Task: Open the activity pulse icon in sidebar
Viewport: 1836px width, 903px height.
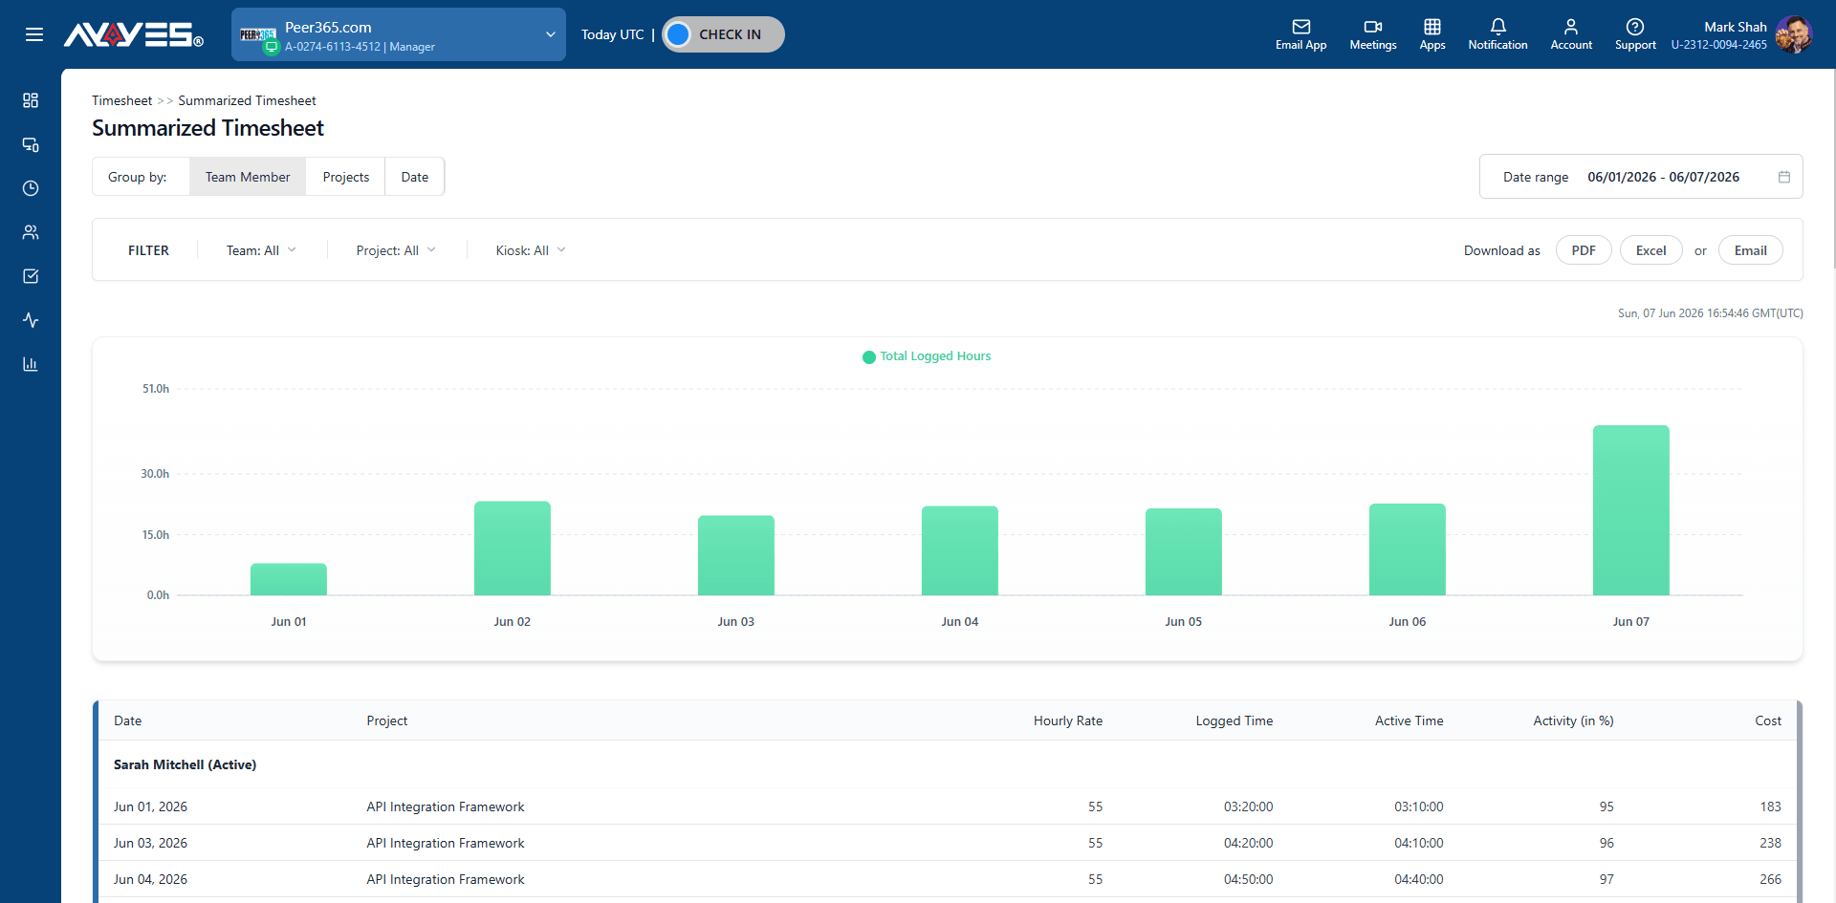Action: [31, 320]
